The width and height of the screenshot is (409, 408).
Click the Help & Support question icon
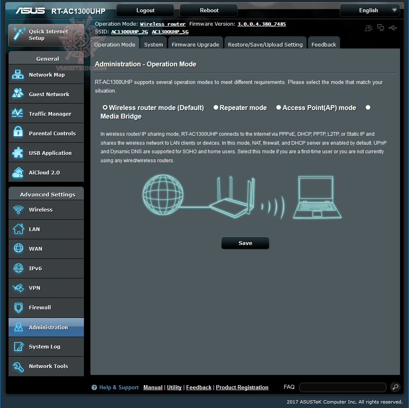click(x=94, y=387)
